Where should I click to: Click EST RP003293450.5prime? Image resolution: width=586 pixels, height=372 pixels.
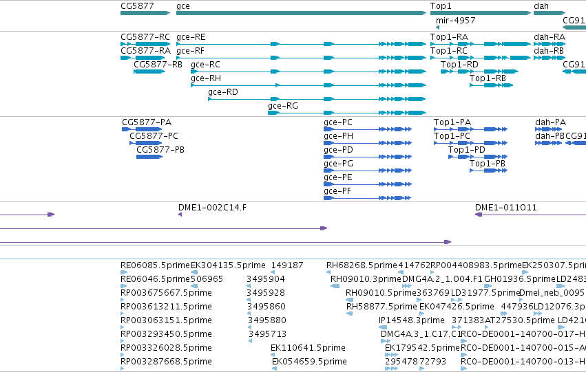tap(122, 341)
